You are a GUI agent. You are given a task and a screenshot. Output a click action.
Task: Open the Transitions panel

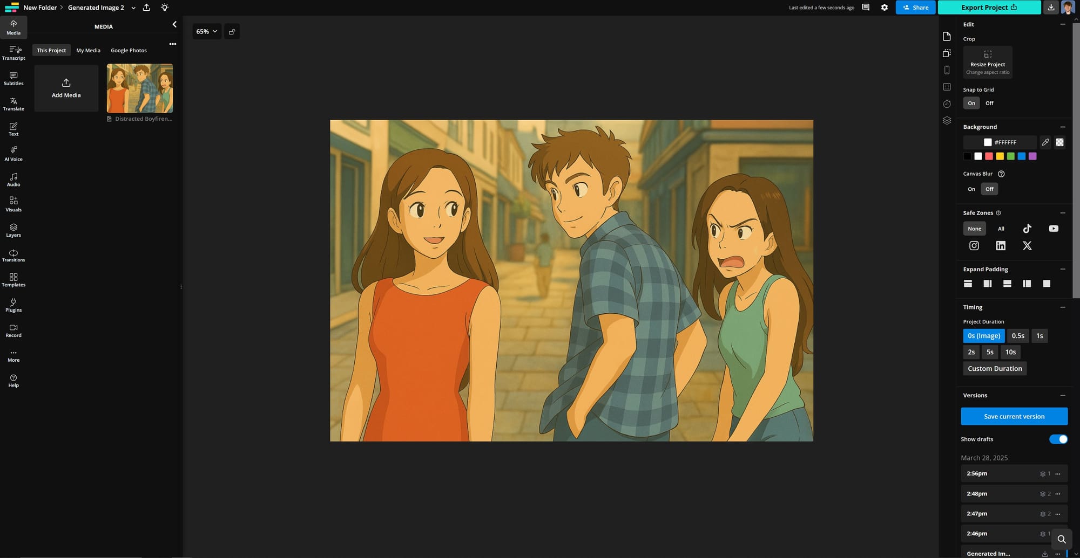13,254
